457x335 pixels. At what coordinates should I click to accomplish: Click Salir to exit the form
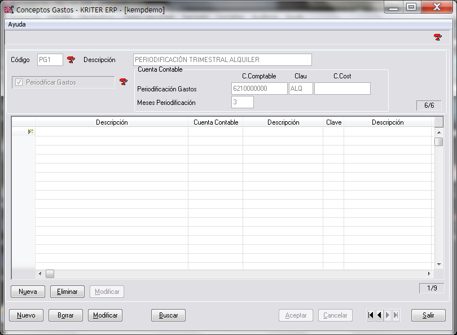click(428, 315)
